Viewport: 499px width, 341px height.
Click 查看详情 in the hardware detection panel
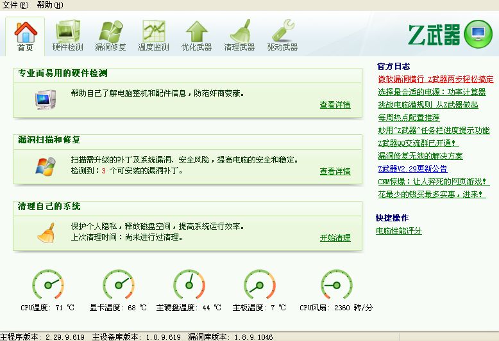point(335,105)
